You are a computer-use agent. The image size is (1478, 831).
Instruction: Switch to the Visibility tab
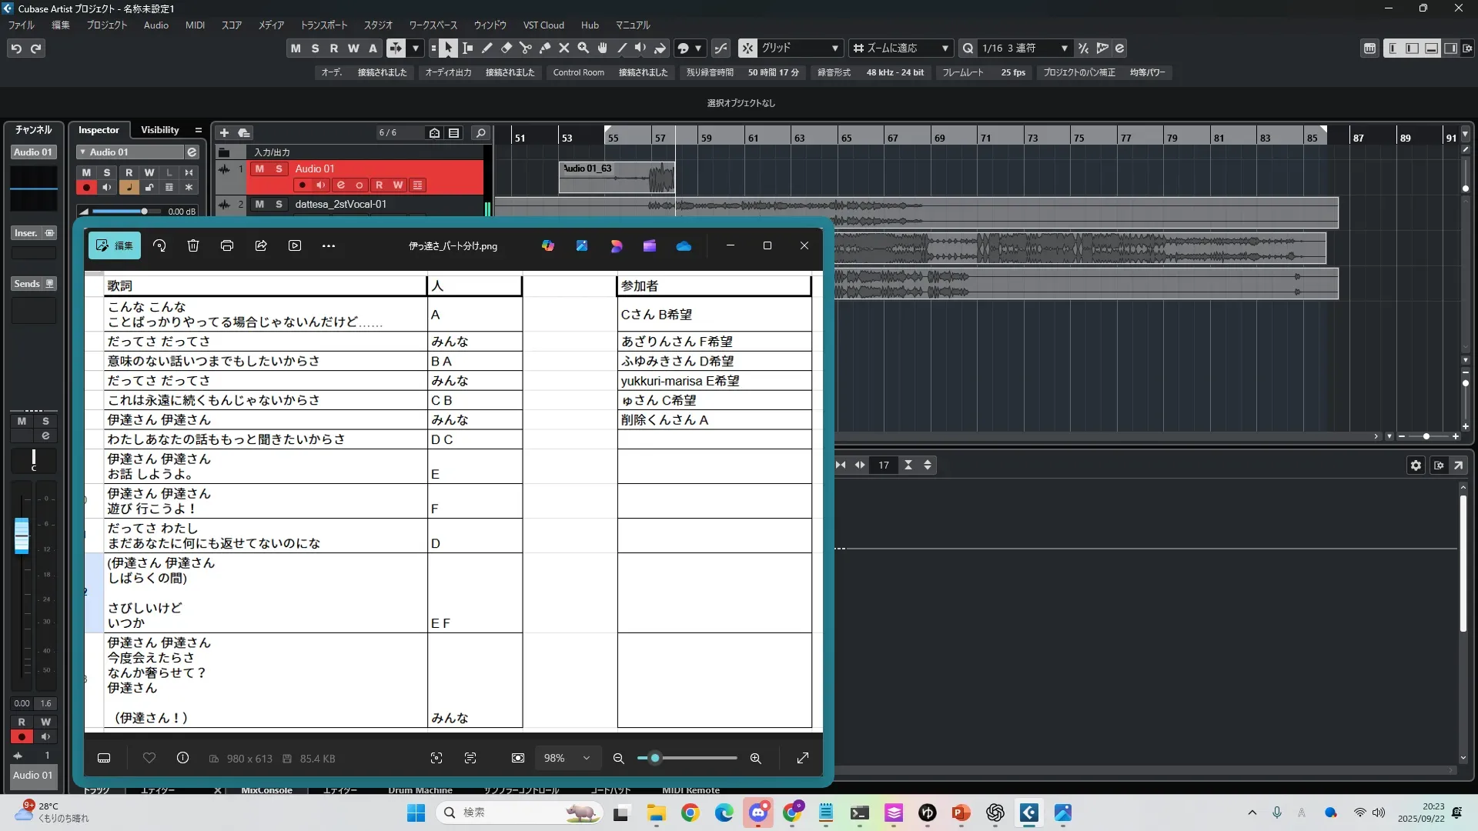(159, 130)
